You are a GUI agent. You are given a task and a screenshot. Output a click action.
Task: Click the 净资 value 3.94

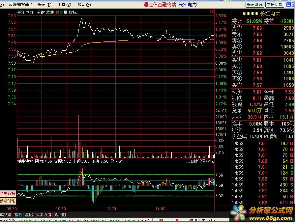pyautogui.click(x=257, y=130)
